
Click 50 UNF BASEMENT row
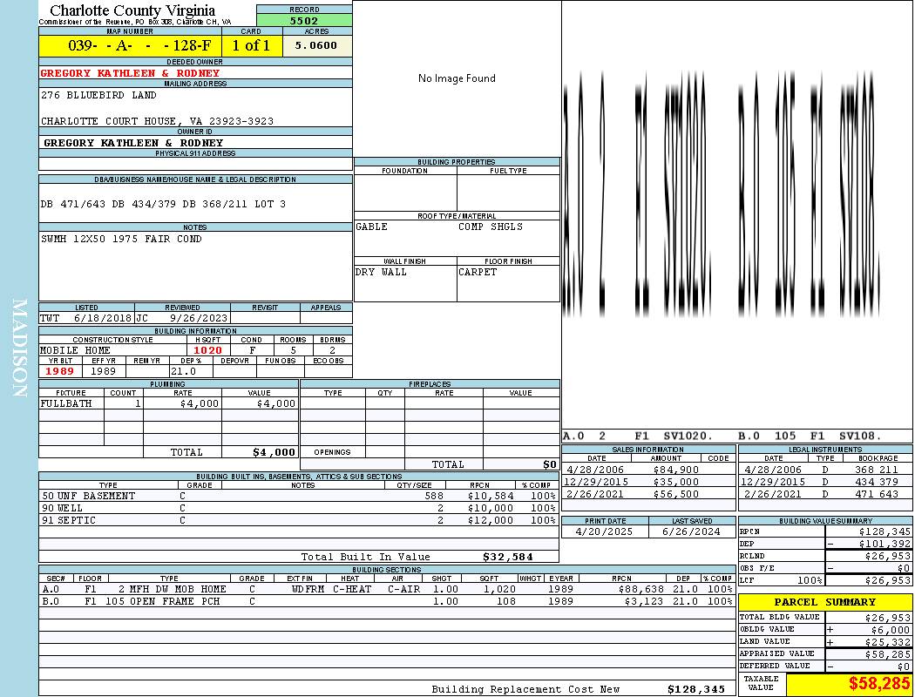[x=299, y=496]
